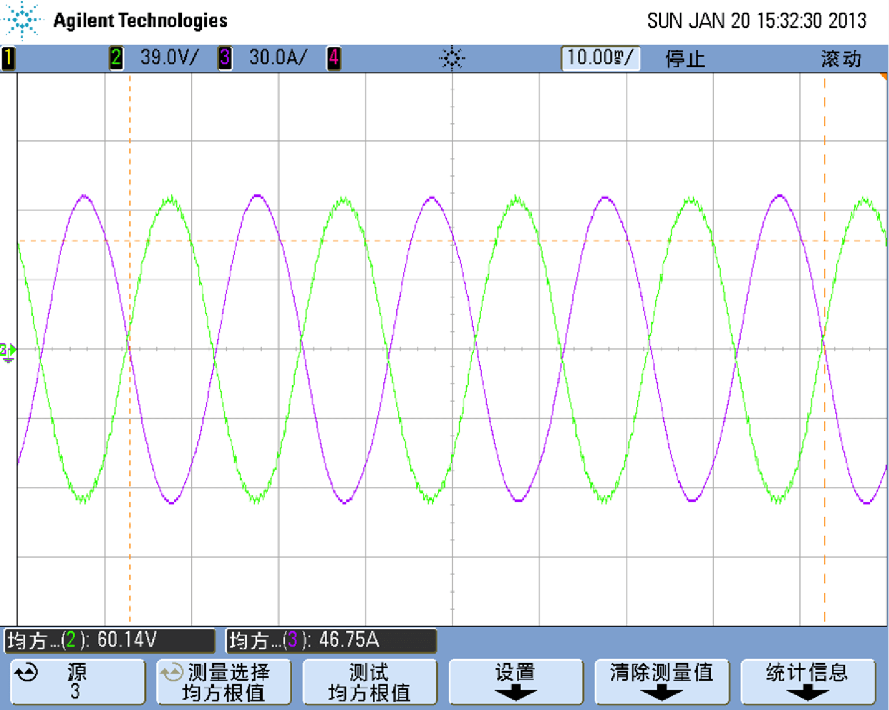Open the 统计信息 statistics submenu
The image size is (889, 710).
(807, 681)
